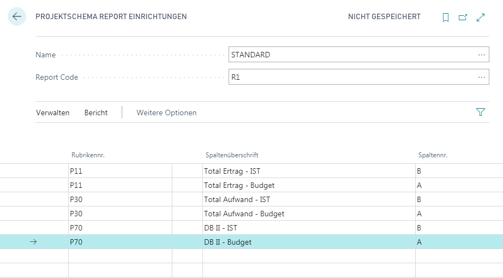The width and height of the screenshot is (503, 278).
Task: Select Spaltennr. B in Total Ertrag - IST row
Action: tap(459, 171)
